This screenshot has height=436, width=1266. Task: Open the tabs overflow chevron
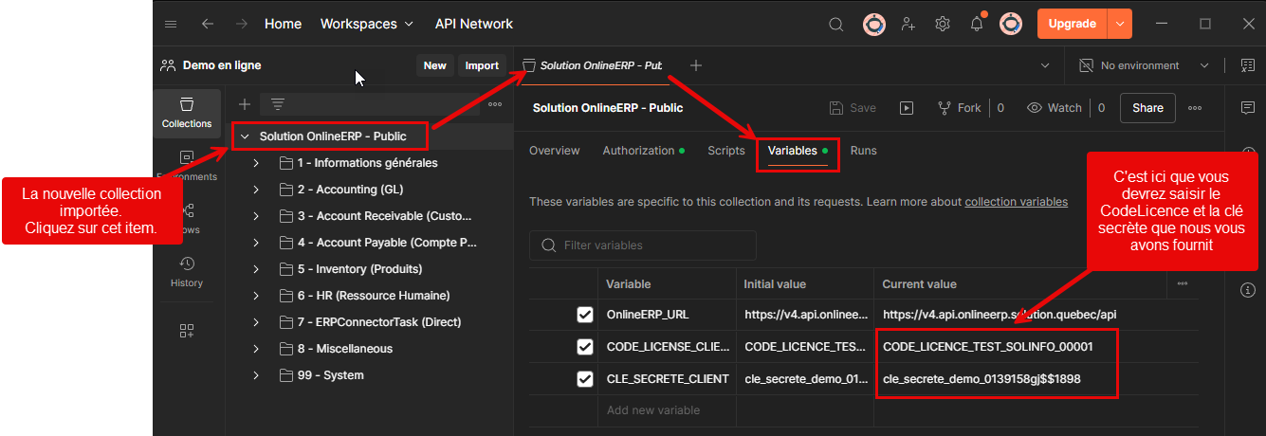[1045, 65]
